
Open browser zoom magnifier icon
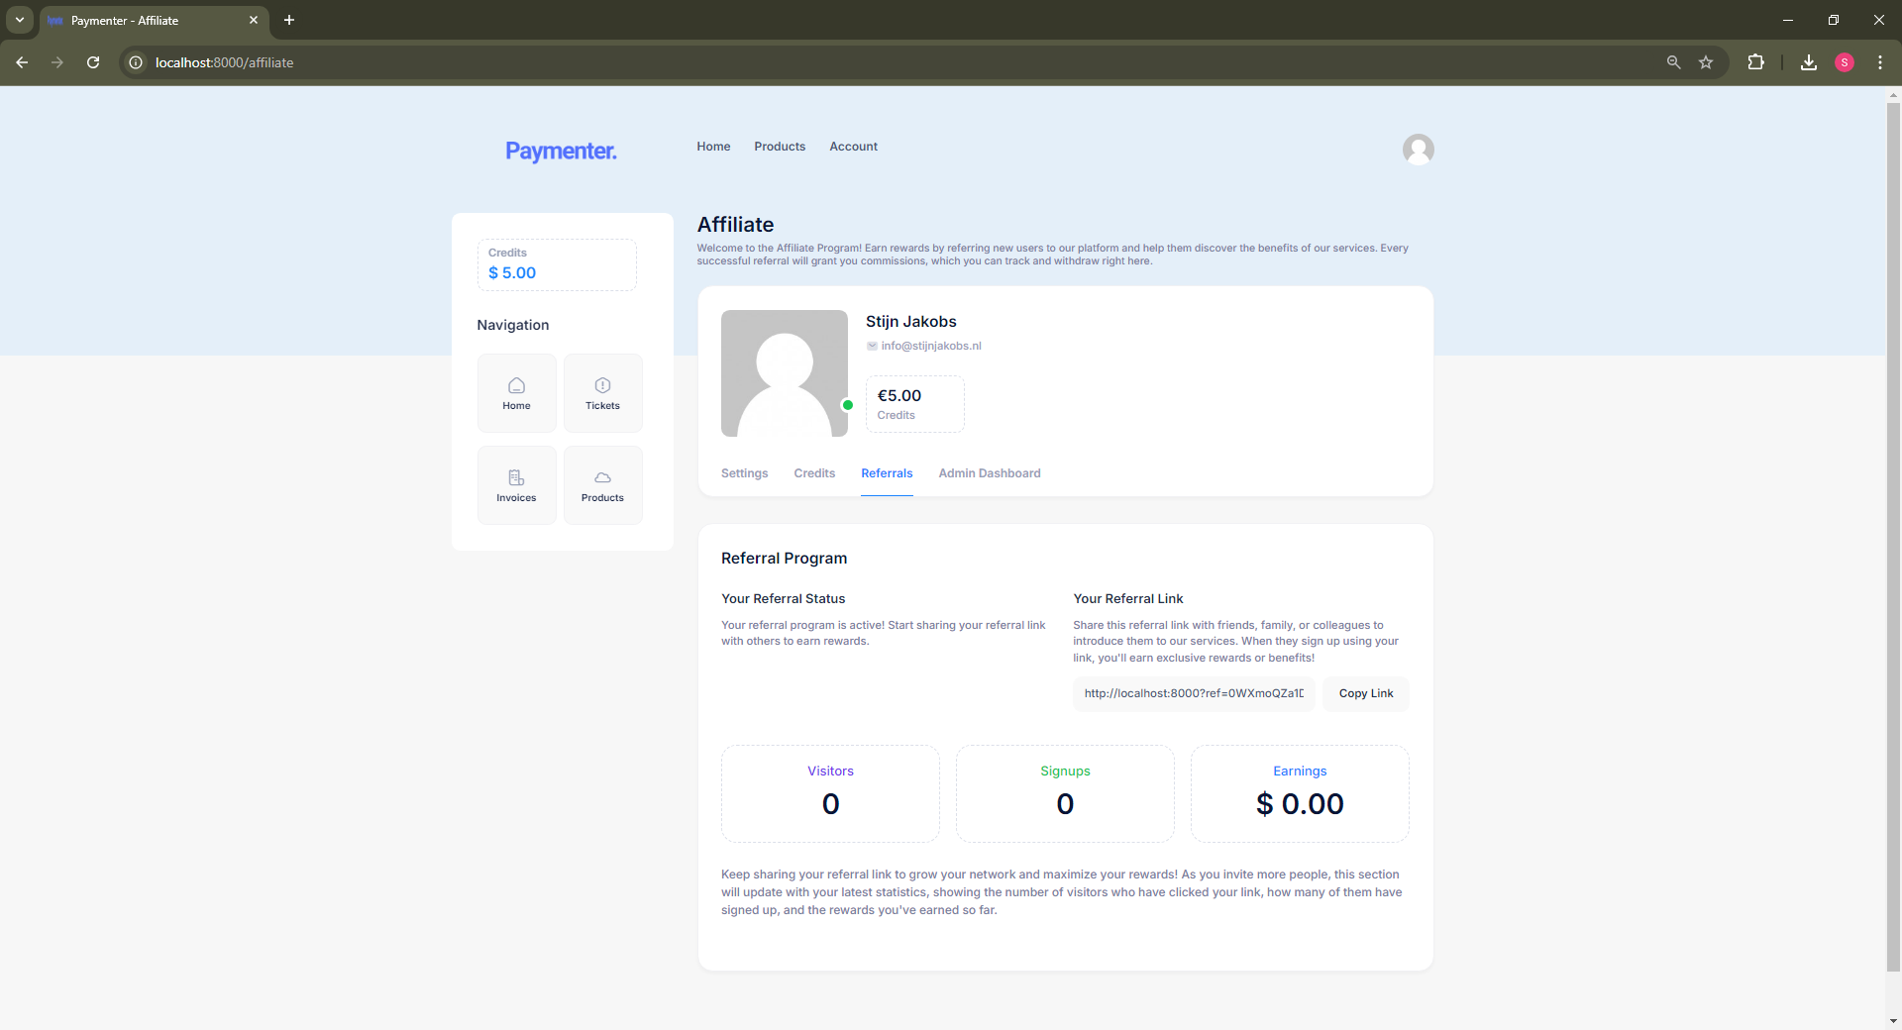click(x=1673, y=62)
